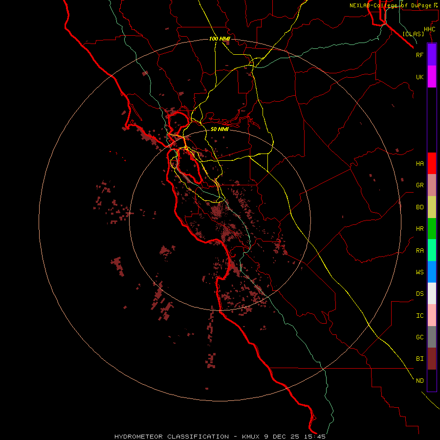Click the "GC" legend label
This screenshot has width=440, height=440.
[420, 337]
